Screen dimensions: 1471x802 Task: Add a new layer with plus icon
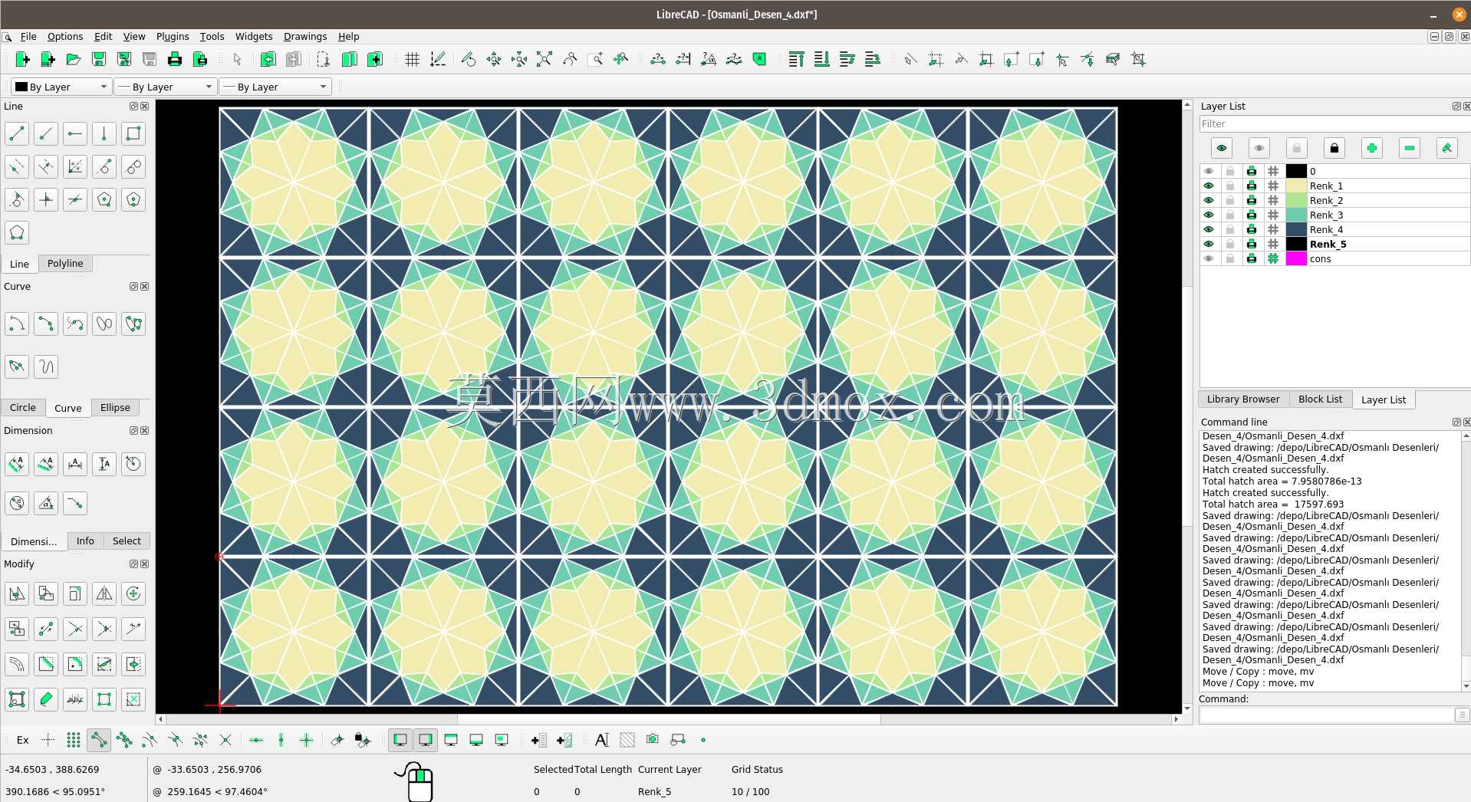[1371, 148]
